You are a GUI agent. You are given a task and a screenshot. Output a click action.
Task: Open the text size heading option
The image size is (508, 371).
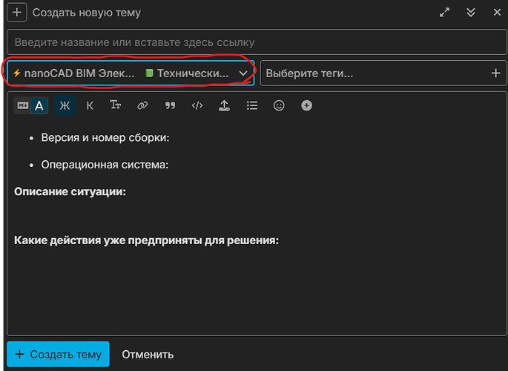point(116,105)
